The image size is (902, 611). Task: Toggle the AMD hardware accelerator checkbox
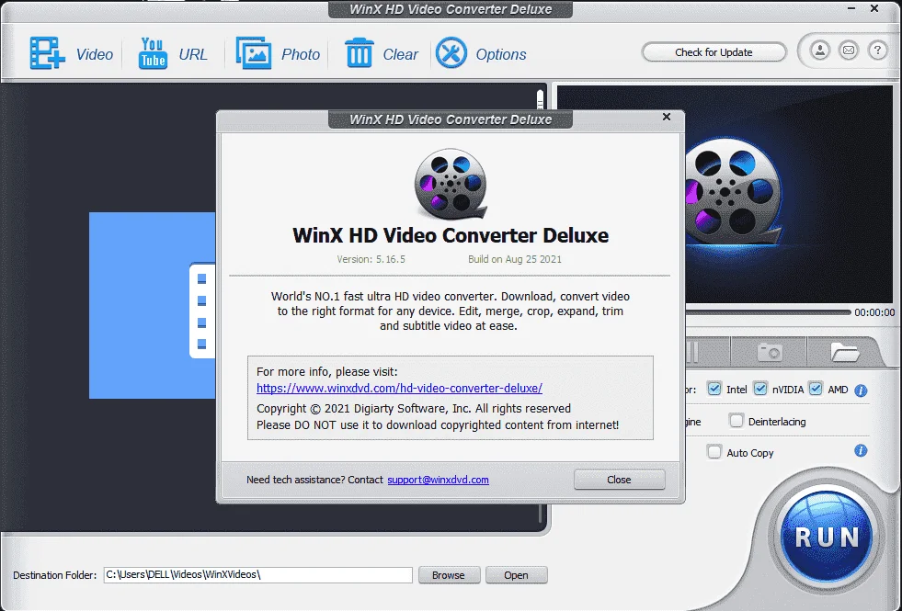point(816,390)
